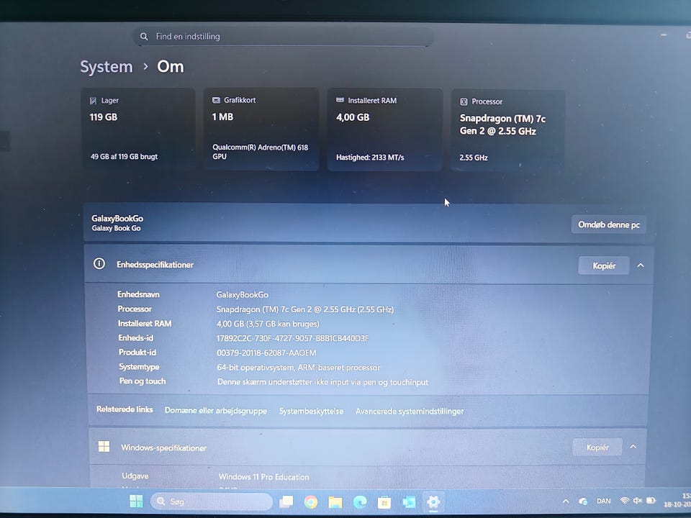Click 'Omdøb denne pc' button
The height and width of the screenshot is (518, 691).
tap(609, 224)
